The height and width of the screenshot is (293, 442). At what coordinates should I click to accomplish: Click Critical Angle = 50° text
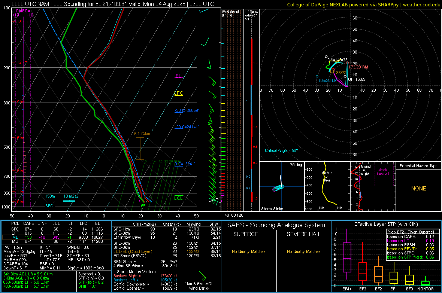(x=281, y=150)
